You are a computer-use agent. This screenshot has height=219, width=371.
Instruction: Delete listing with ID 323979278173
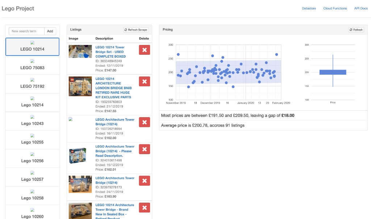(144, 181)
